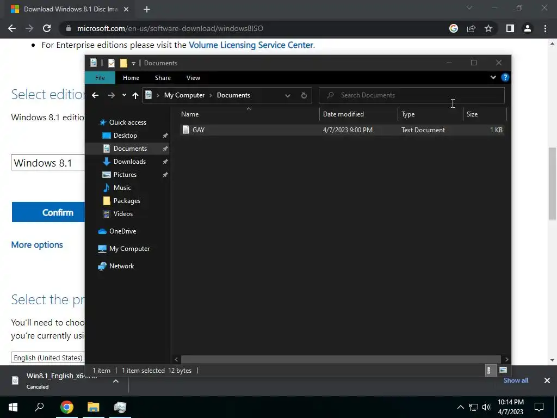This screenshot has height=418, width=557.
Task: Expand the Explorer ribbon chevron
Action: point(493,77)
